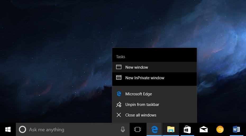
Task: Click the InPrivate hatched window icon
Action: tap(119, 78)
